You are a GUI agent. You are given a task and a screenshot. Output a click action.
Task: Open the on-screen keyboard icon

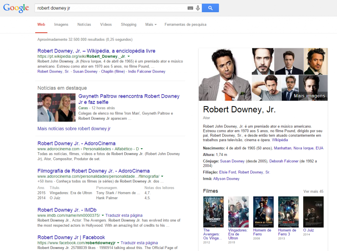point(190,8)
